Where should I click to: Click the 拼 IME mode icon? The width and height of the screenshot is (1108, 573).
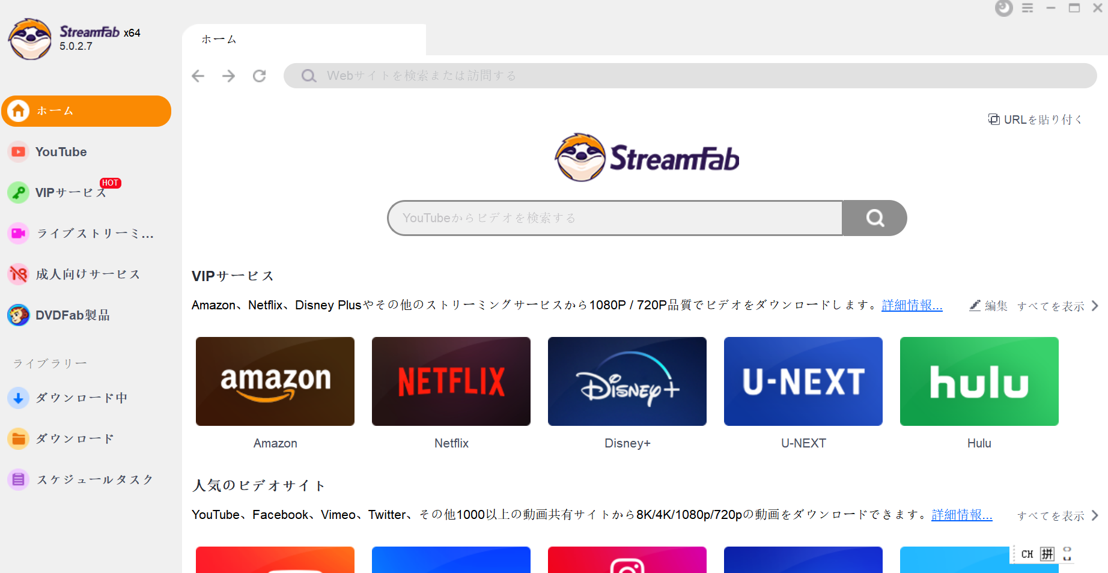(1047, 554)
